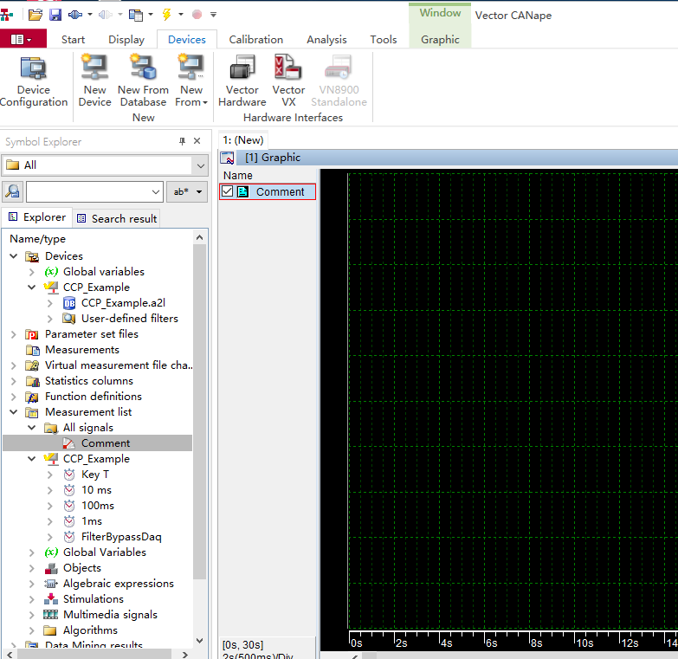Select New From Database icon
The width and height of the screenshot is (678, 659).
pyautogui.click(x=143, y=81)
